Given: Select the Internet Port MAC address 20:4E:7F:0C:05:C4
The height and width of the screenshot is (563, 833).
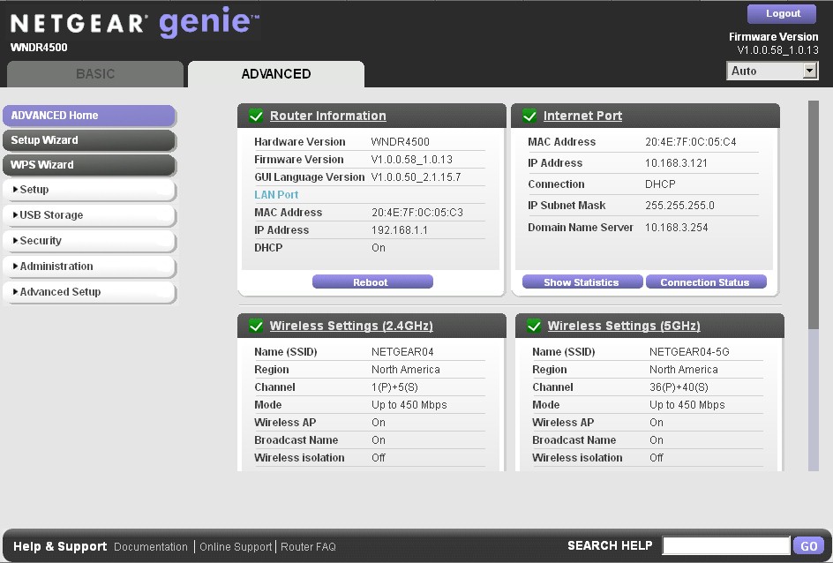Looking at the screenshot, I should [691, 142].
